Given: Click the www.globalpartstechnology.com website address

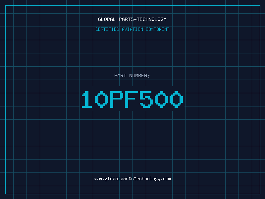Looking at the screenshot, I should (132, 179).
